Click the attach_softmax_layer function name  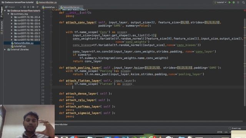click(x=83, y=107)
